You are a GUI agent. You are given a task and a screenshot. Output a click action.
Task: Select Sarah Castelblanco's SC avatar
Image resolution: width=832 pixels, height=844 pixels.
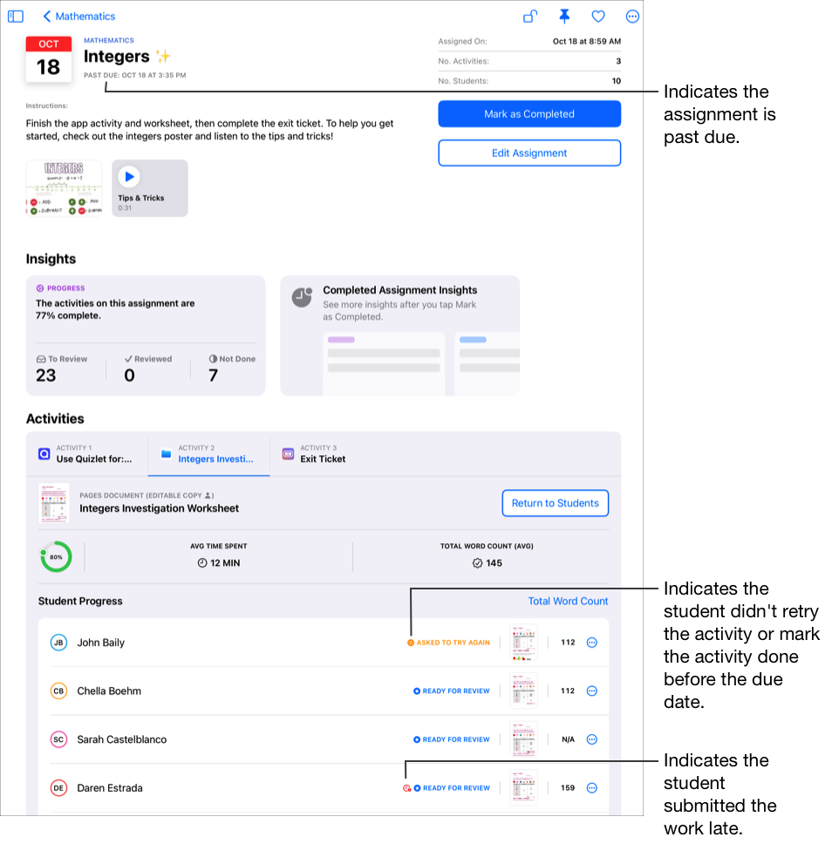click(x=58, y=739)
